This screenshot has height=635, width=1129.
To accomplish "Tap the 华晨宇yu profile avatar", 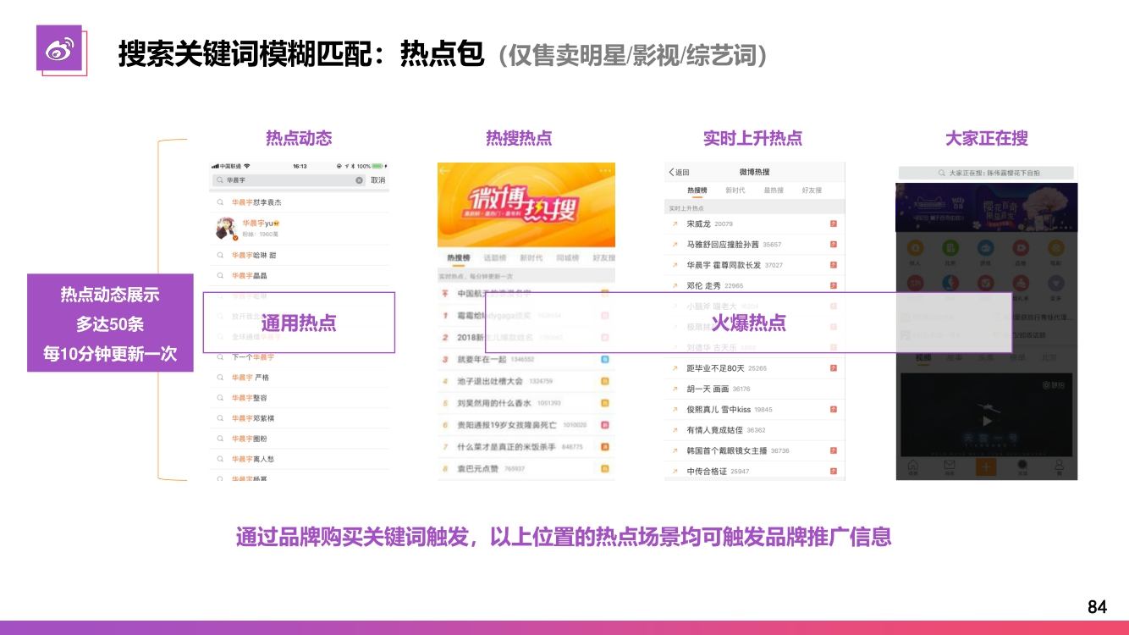I will pos(225,229).
